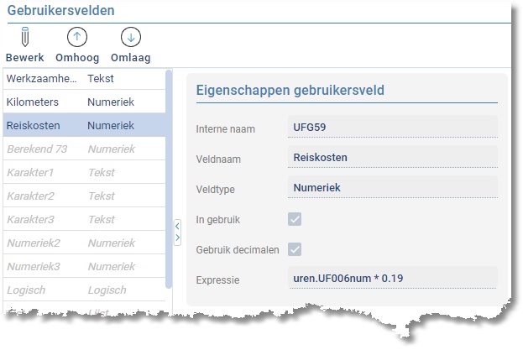Select the Logisch field row

pos(82,290)
